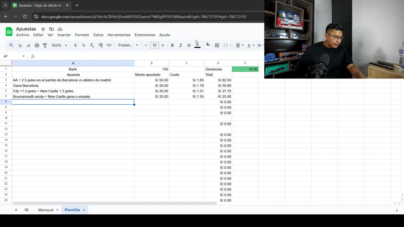Activate the paint format tool
This screenshot has width=404, height=227.
pyautogui.click(x=45, y=45)
